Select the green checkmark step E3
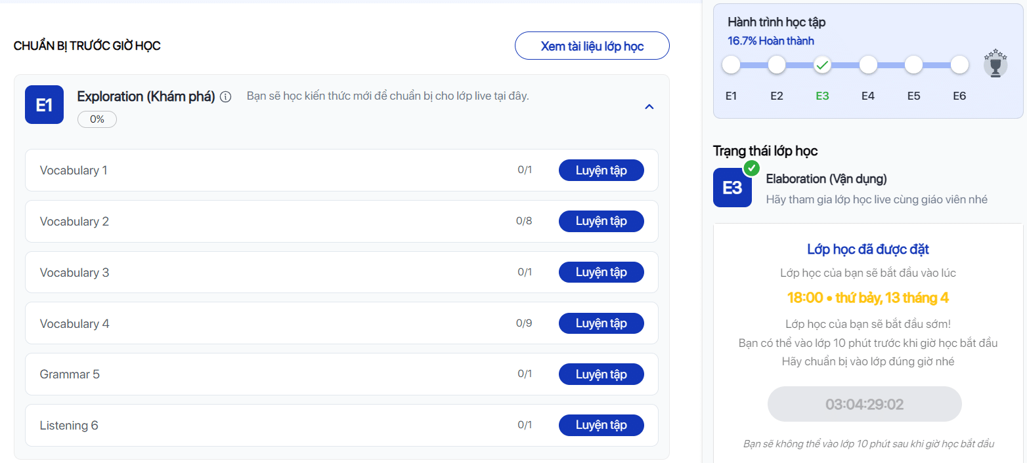 click(x=823, y=65)
